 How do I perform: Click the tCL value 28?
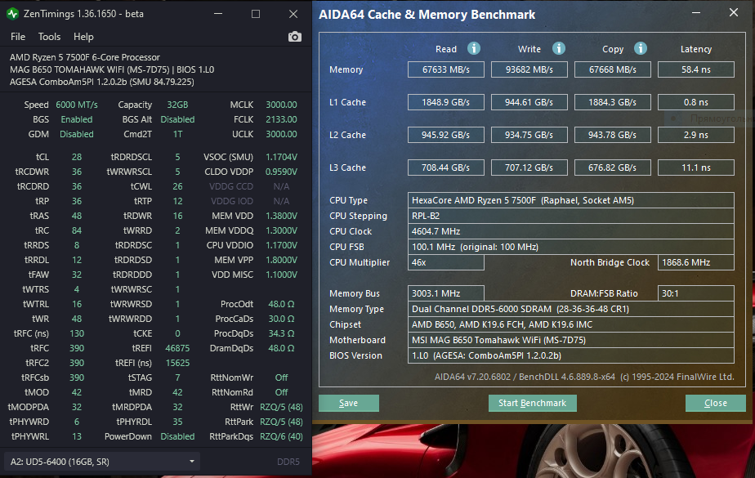pos(77,156)
